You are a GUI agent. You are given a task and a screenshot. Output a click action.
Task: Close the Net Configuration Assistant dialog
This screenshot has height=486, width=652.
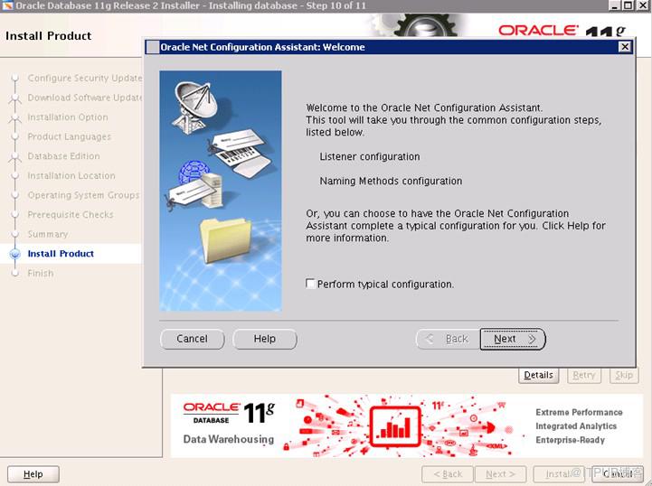pos(625,47)
